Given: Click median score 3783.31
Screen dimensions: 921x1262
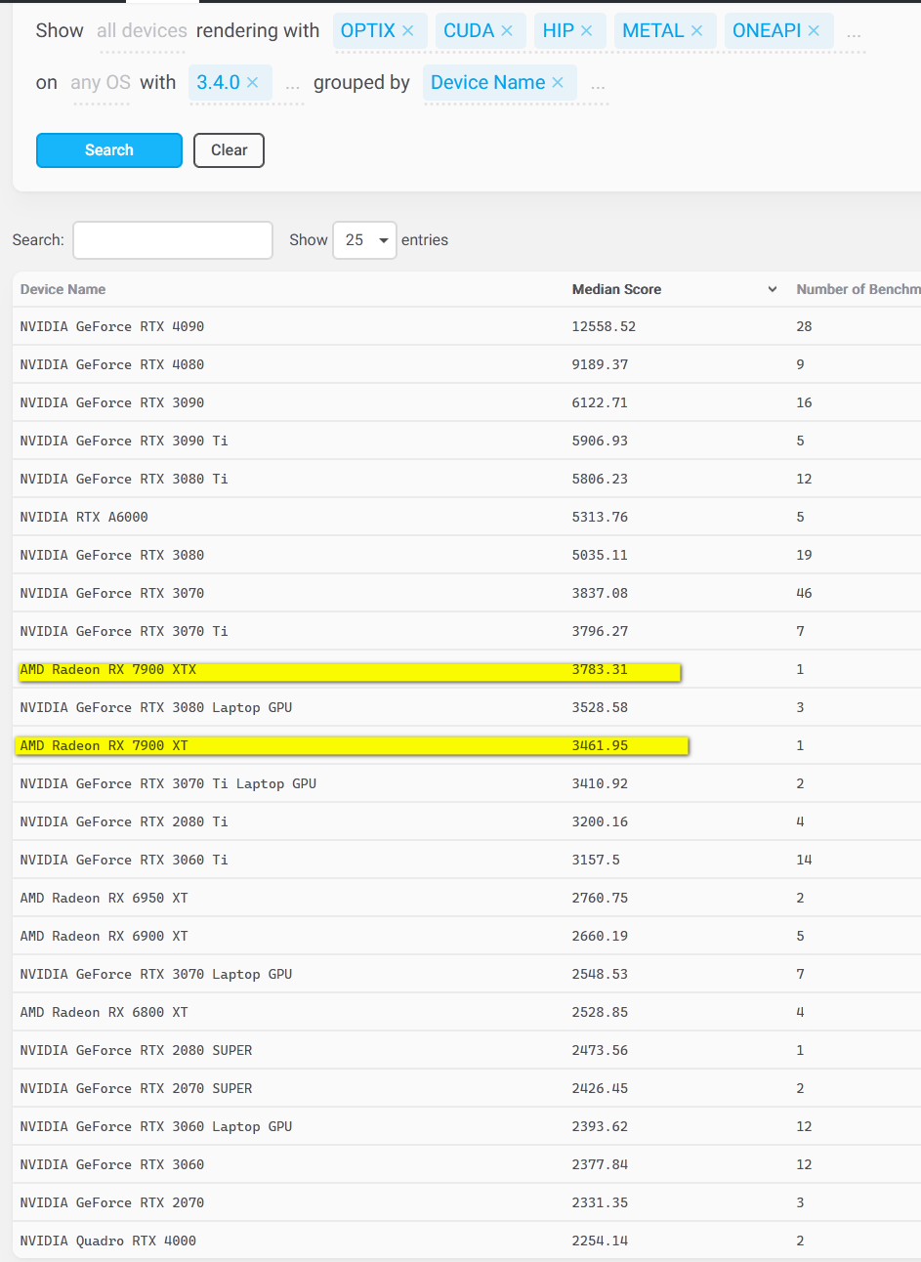Looking at the screenshot, I should pyautogui.click(x=600, y=669).
